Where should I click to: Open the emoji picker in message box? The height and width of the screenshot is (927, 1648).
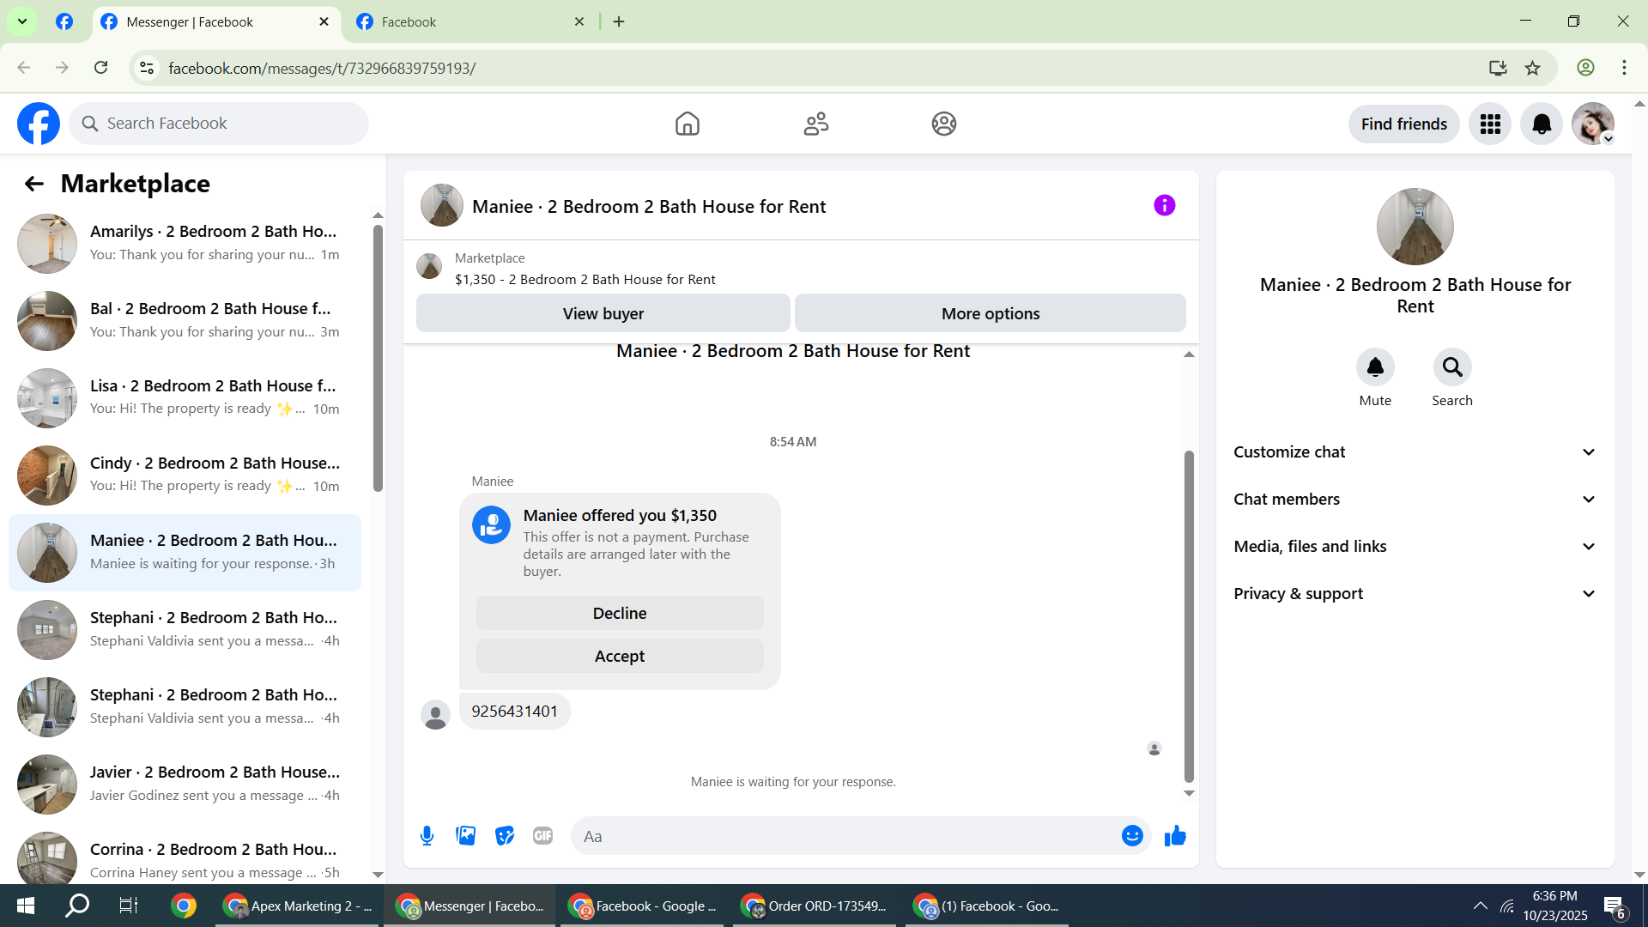1132,836
